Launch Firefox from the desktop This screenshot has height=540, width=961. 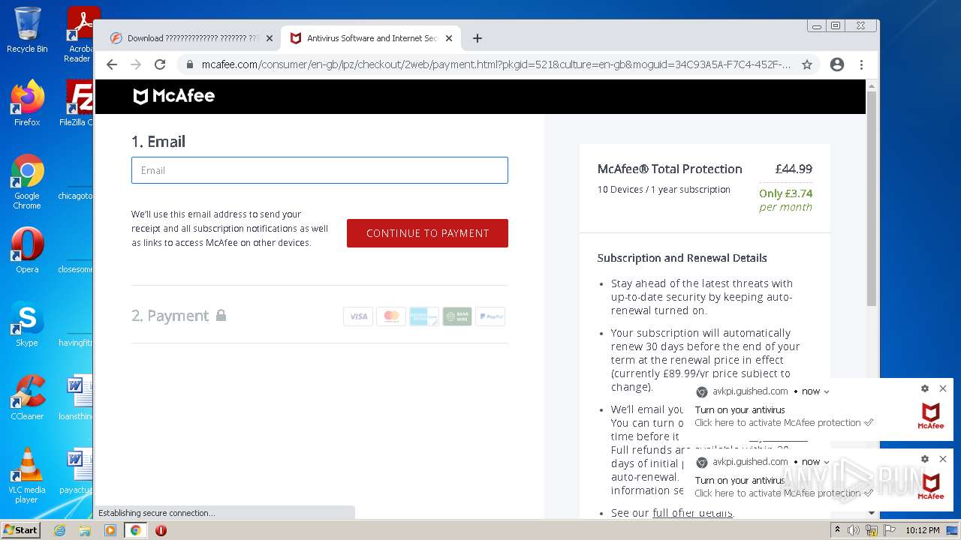click(x=27, y=103)
